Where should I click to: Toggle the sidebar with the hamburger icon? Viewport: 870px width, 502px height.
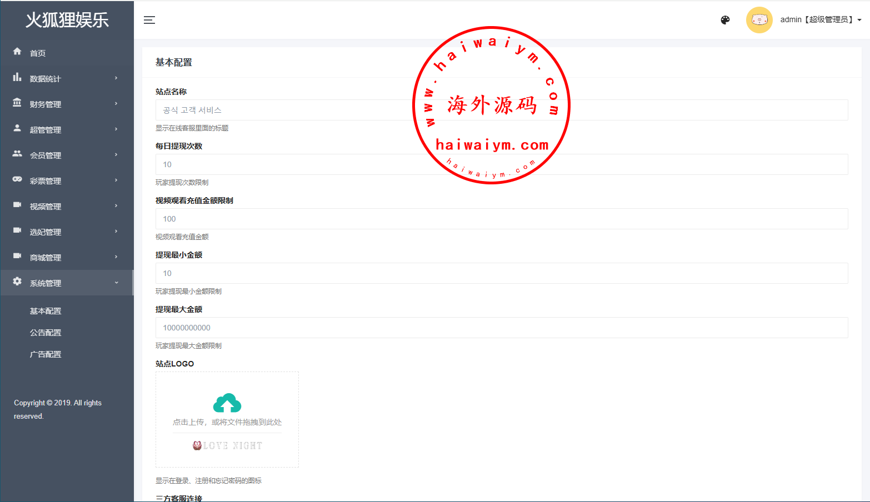coord(149,20)
